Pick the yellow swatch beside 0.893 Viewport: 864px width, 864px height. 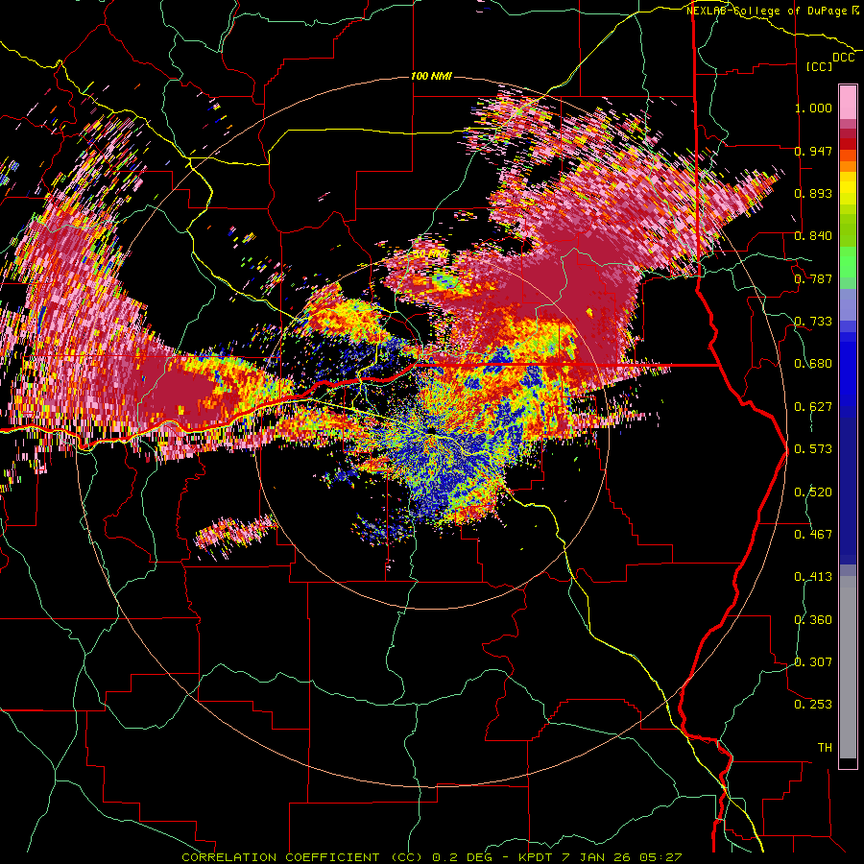tap(848, 188)
